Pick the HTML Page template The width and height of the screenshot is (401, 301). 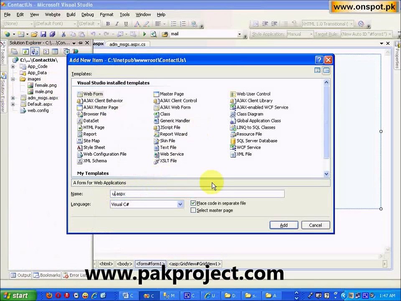coord(91,127)
